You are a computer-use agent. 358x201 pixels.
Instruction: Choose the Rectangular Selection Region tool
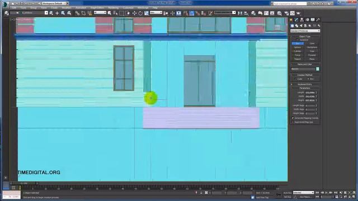click(x=121, y=13)
